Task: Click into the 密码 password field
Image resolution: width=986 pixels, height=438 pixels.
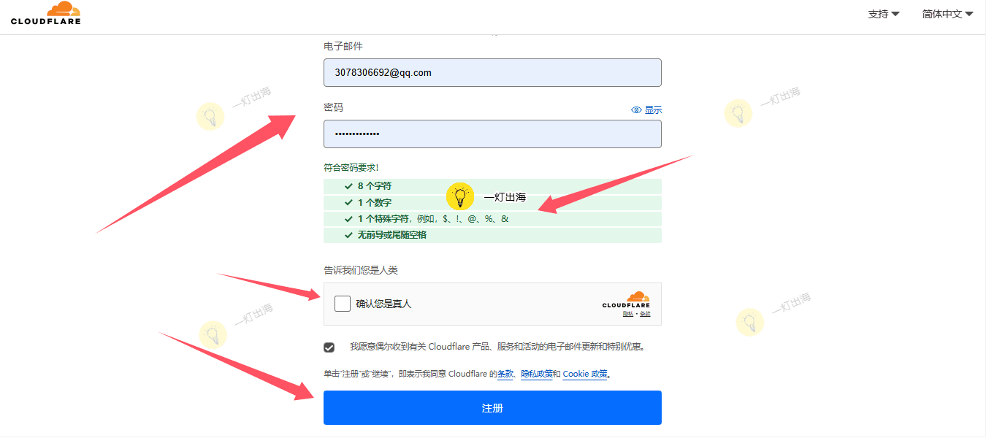Action: (x=492, y=134)
